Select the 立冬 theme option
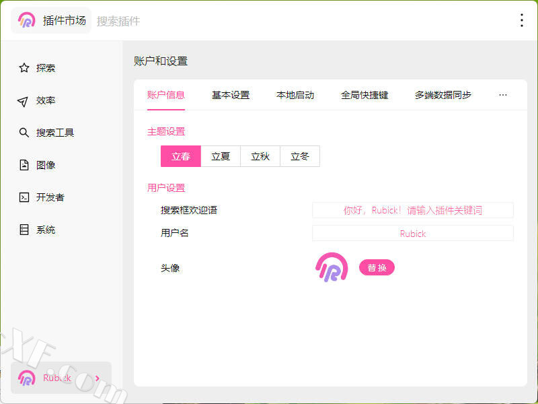 point(300,156)
